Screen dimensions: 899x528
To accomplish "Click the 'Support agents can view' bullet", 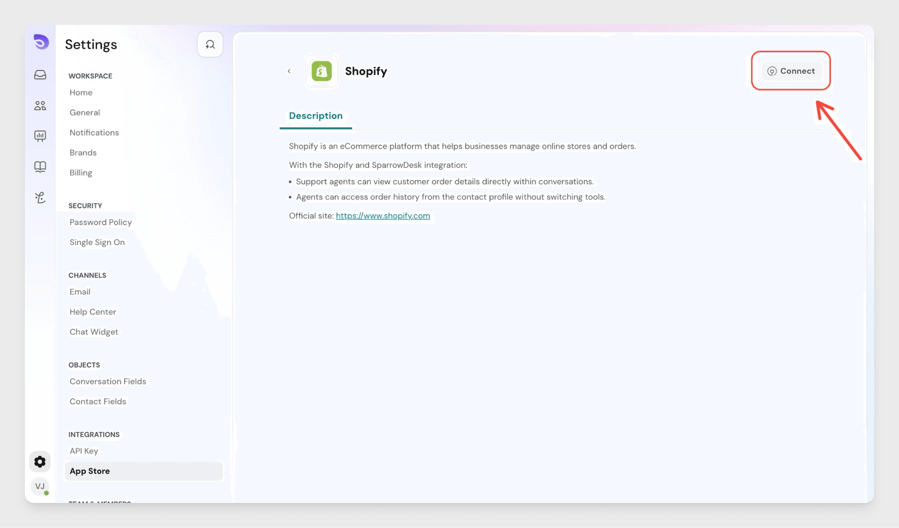I will (x=445, y=182).
